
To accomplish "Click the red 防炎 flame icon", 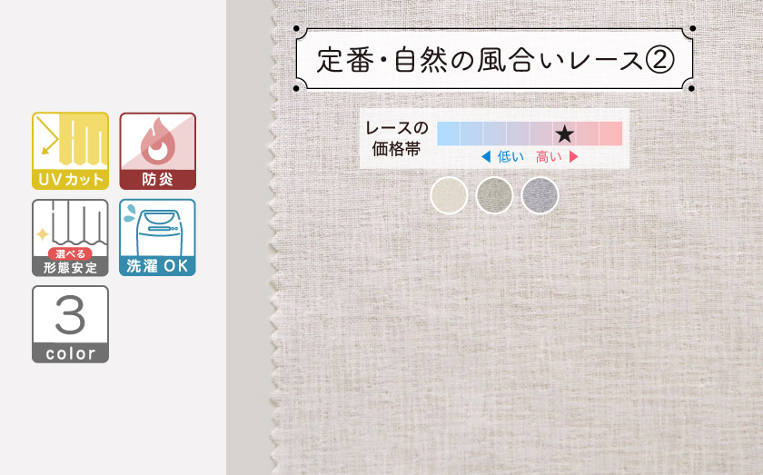I will [x=158, y=151].
